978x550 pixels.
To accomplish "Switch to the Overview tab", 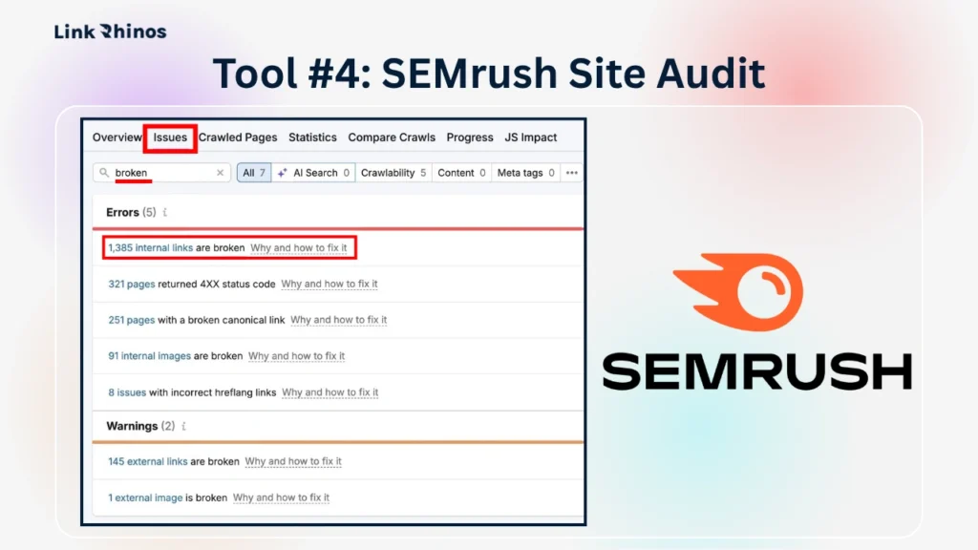I will 117,137.
